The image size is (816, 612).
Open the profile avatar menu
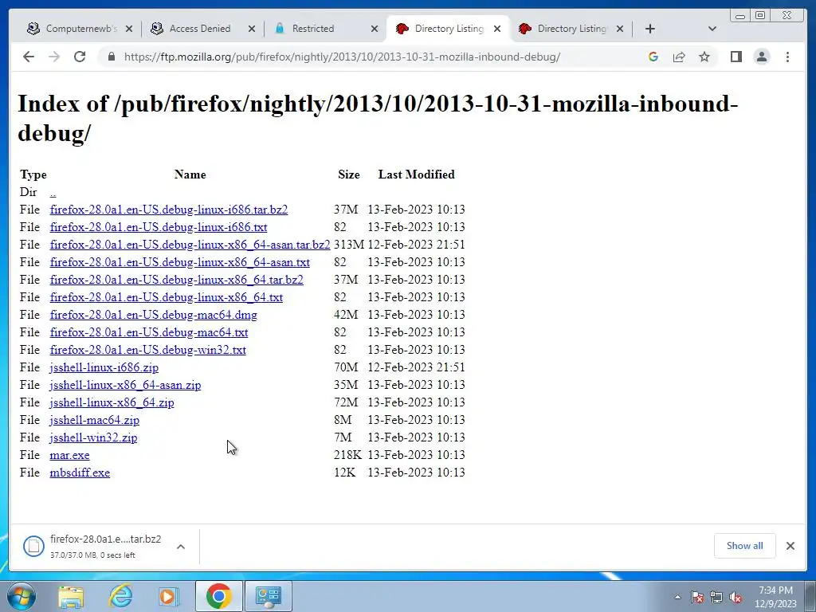(761, 57)
